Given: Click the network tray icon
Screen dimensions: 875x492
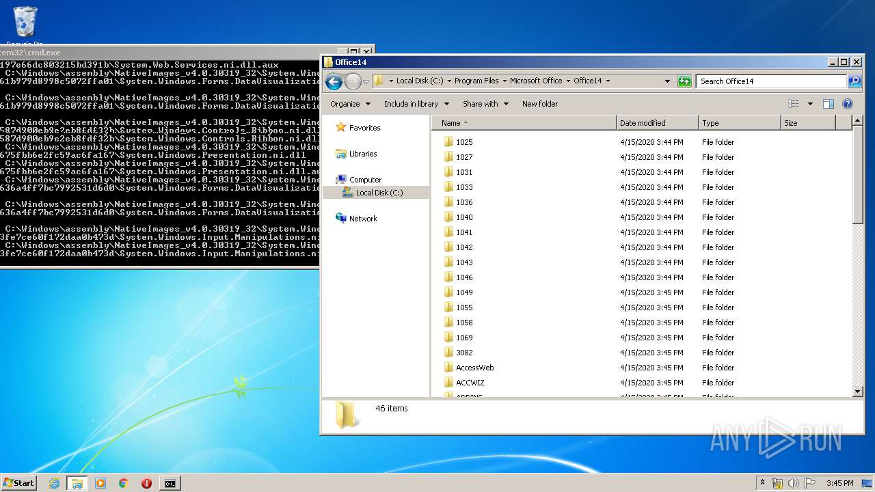Looking at the screenshot, I should click(777, 483).
